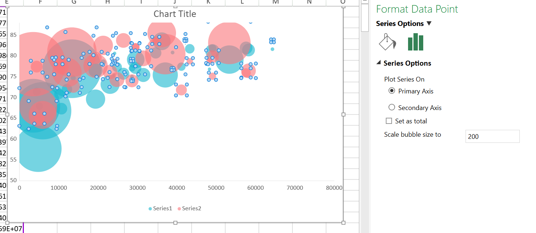Click the Series2 legend marker
Viewport: 536px width, 233px height.
tap(179, 209)
